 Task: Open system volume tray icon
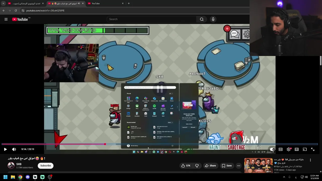click(x=306, y=177)
